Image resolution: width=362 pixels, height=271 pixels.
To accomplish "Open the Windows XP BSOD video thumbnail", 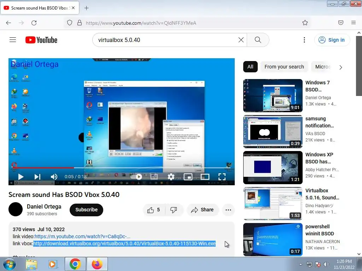I will [273, 168].
